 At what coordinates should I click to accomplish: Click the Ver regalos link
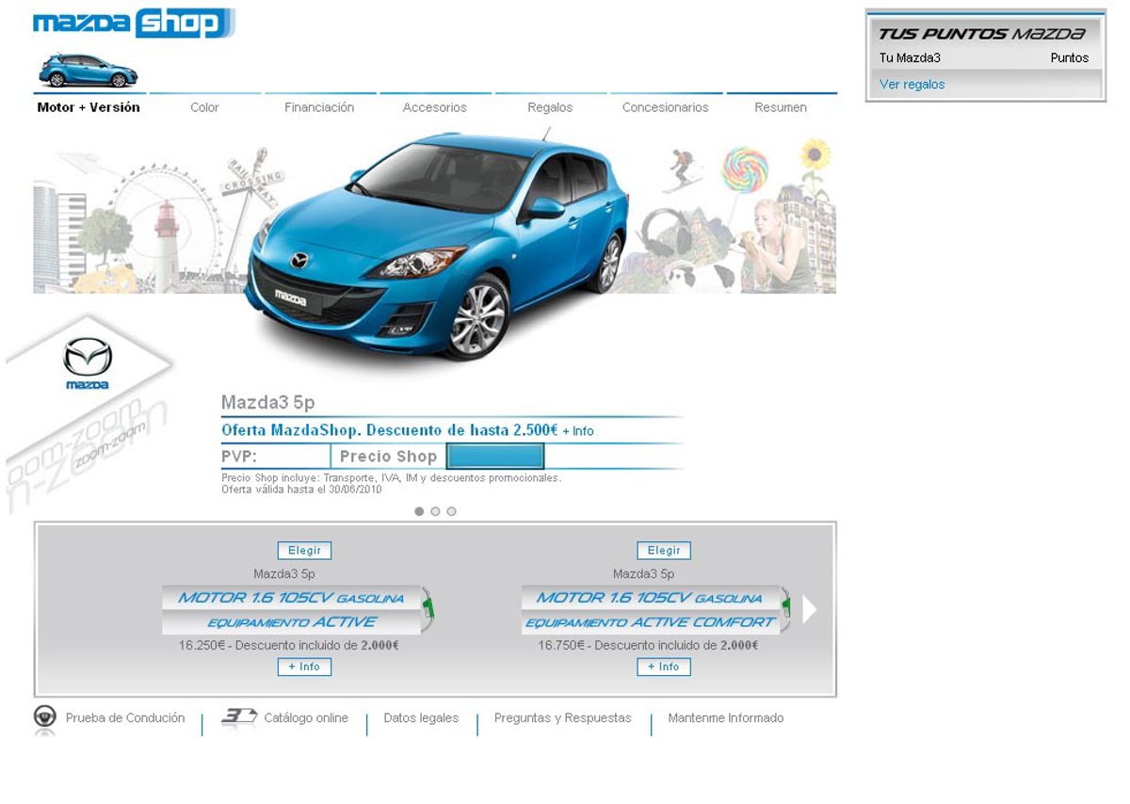912,85
